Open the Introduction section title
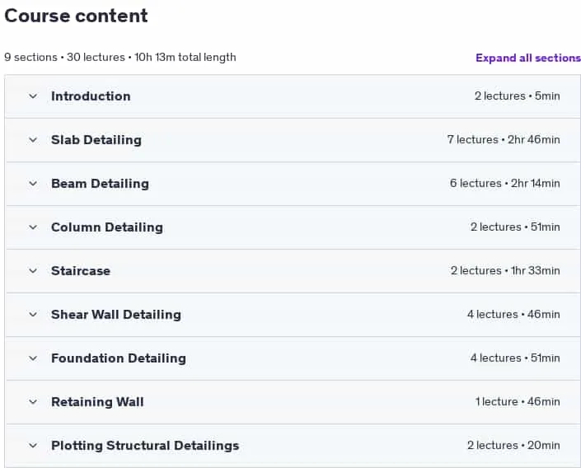The height and width of the screenshot is (468, 581). 91,96
